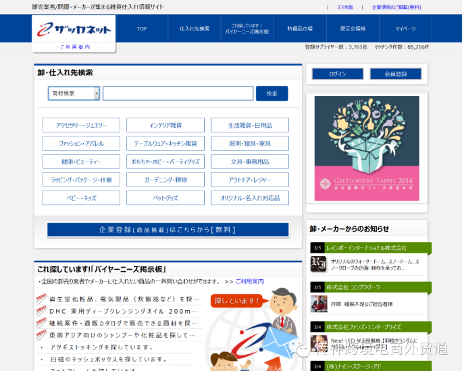Click the Rainbow International company logo thumbnail
462x371 pixels.
point(319,264)
